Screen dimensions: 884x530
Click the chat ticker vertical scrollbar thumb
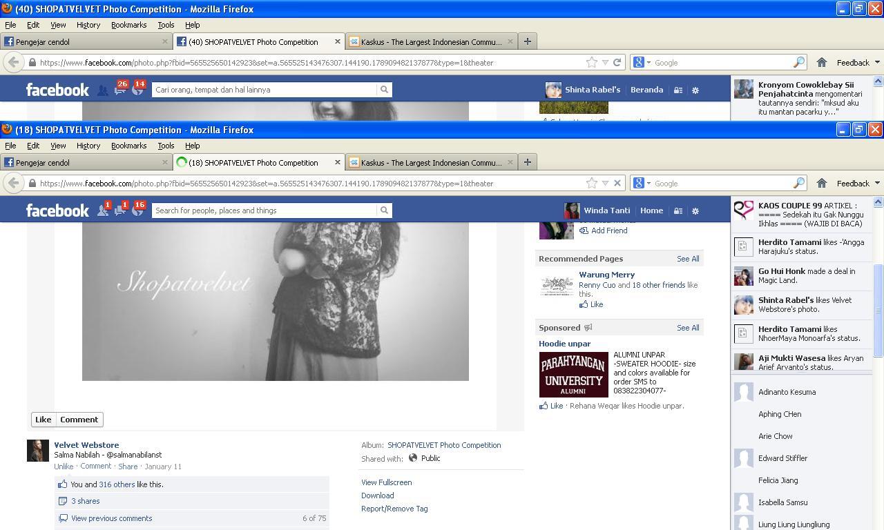[x=878, y=311]
